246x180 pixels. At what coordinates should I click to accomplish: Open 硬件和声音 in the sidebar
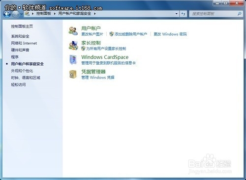(x=20, y=50)
